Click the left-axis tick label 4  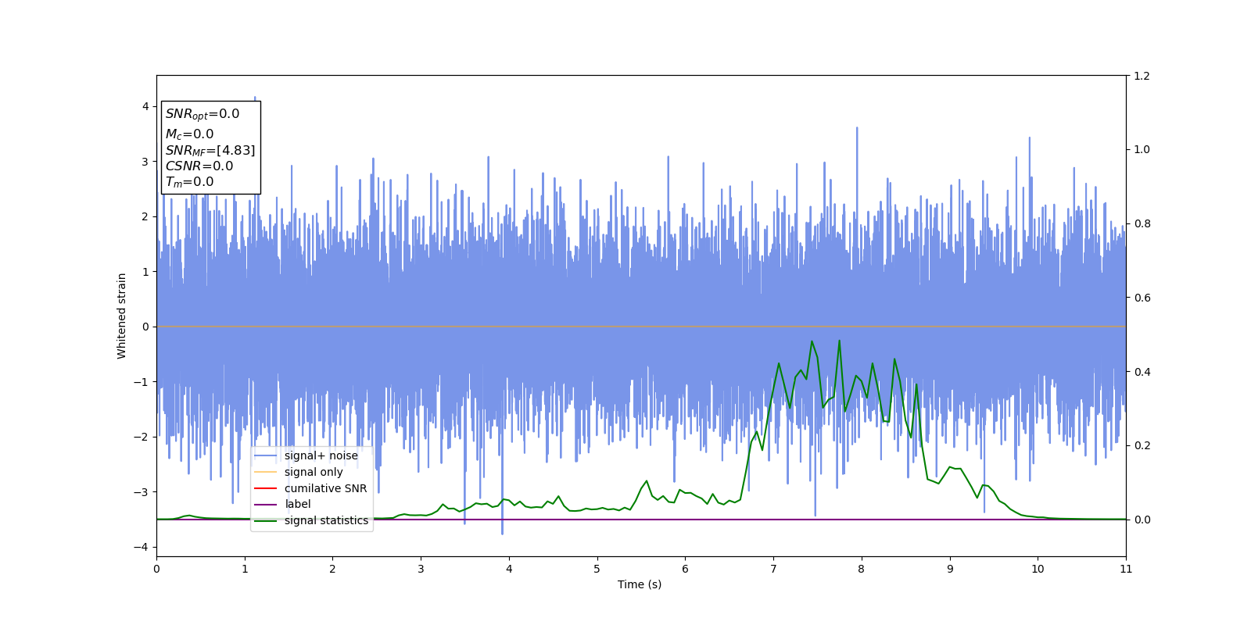[x=145, y=106]
